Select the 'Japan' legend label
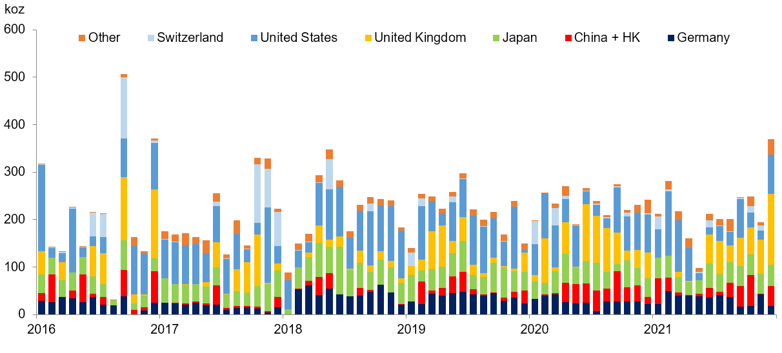 click(520, 37)
